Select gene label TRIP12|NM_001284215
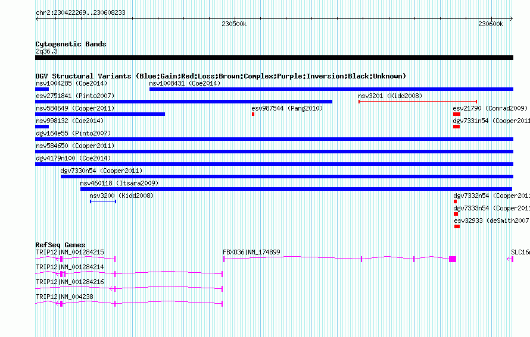Viewport: 530px width, 337px height. 70,253
